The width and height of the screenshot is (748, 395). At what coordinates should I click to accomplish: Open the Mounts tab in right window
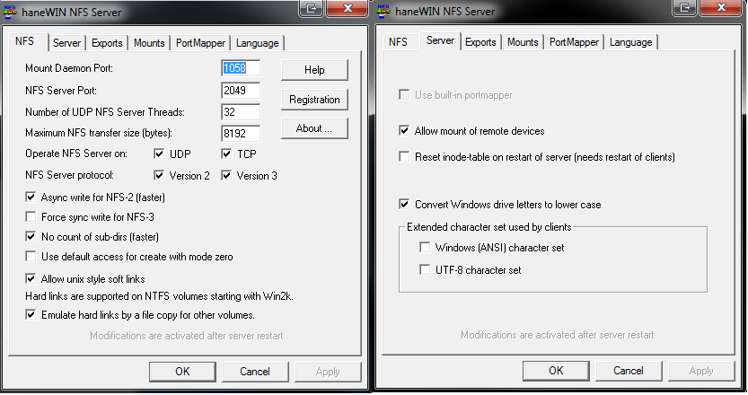[523, 42]
